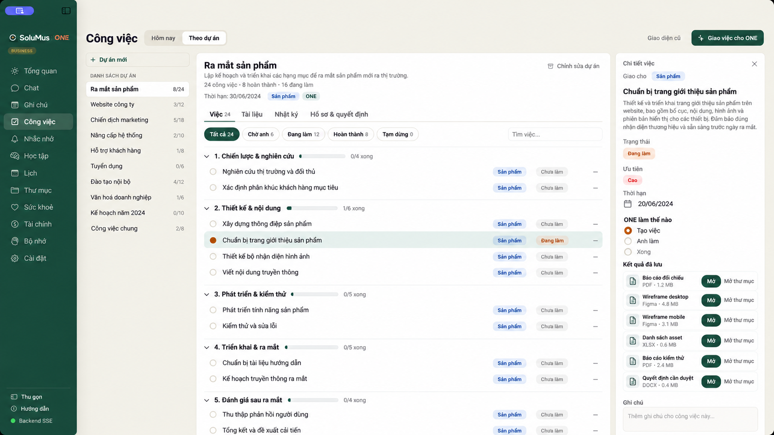Collapse section 5. Đánh giá sau ra mắt

(x=207, y=400)
